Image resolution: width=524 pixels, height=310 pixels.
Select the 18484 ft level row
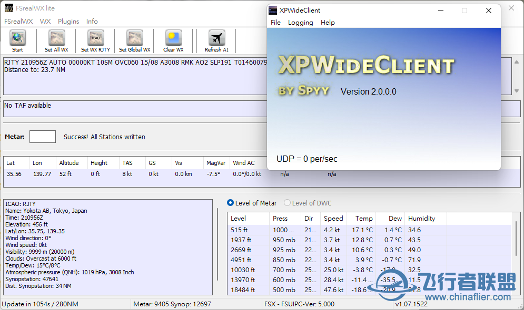coord(370,290)
